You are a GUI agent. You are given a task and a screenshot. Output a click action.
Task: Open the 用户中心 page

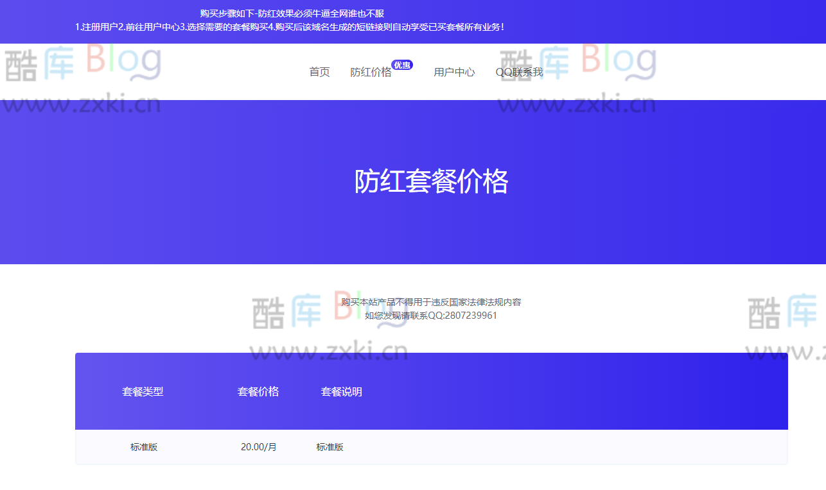click(x=455, y=72)
